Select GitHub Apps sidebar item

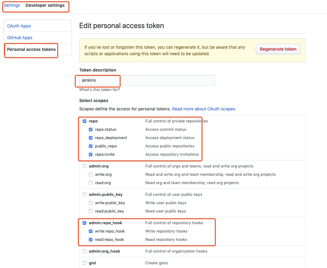(x=20, y=38)
